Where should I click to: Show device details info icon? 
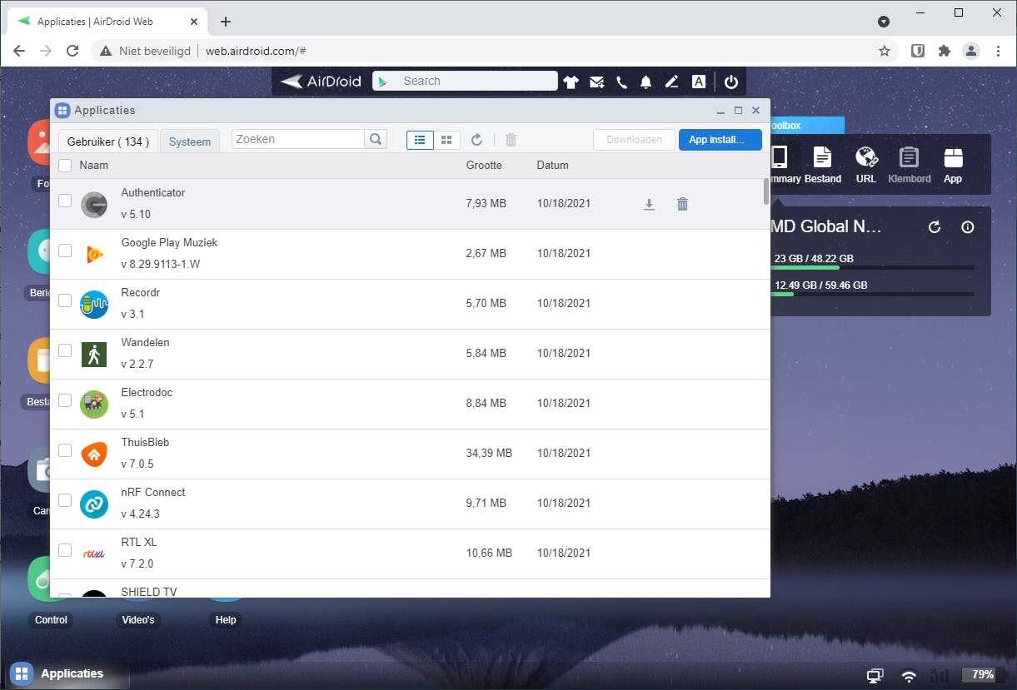click(967, 226)
